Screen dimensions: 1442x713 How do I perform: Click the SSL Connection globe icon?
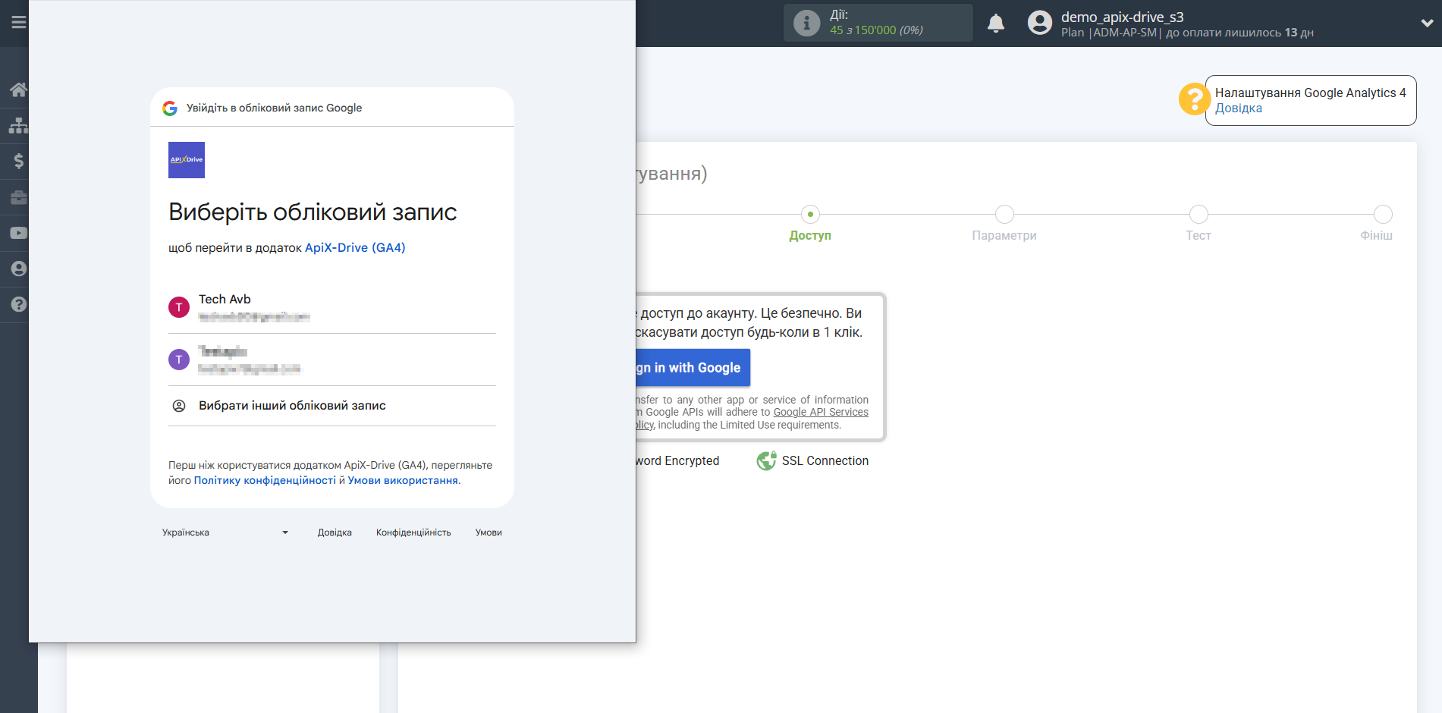point(766,460)
